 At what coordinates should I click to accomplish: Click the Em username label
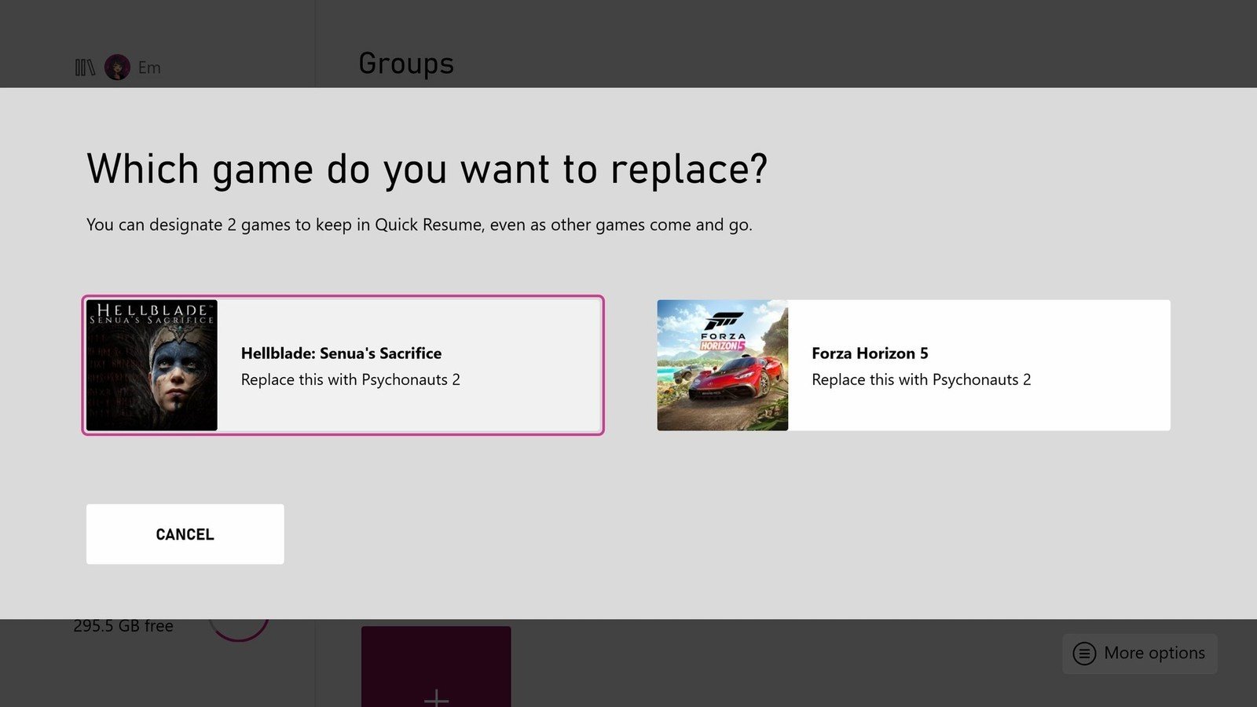[x=149, y=67]
